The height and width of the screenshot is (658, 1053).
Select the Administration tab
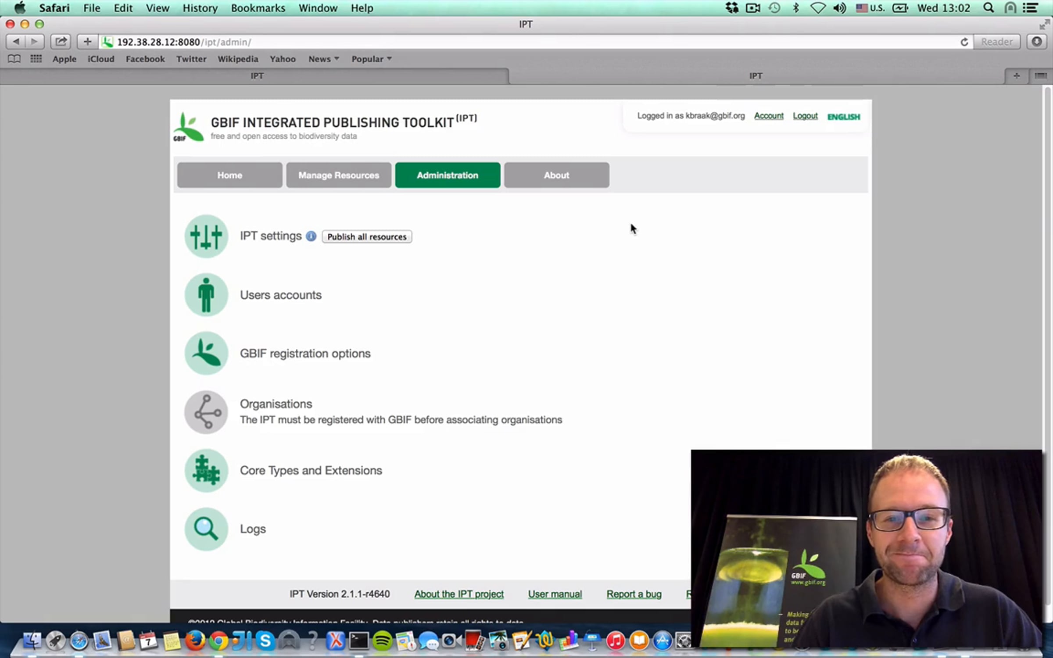tap(448, 175)
